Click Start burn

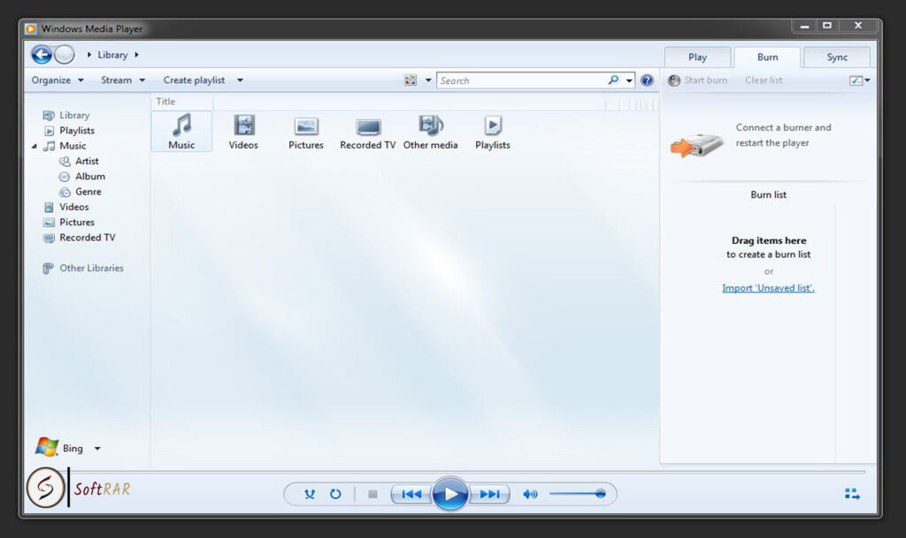pos(698,80)
